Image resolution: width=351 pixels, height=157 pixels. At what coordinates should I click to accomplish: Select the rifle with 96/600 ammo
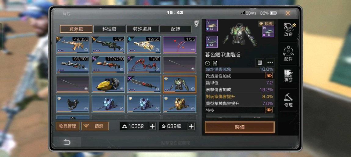(72, 65)
